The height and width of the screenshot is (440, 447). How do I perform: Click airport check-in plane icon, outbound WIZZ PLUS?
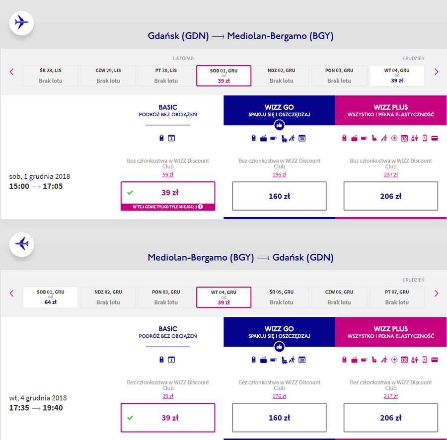pos(394,138)
